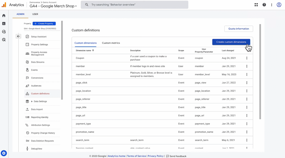
Task: Click the main content vertical scrollbar
Action: point(260,72)
